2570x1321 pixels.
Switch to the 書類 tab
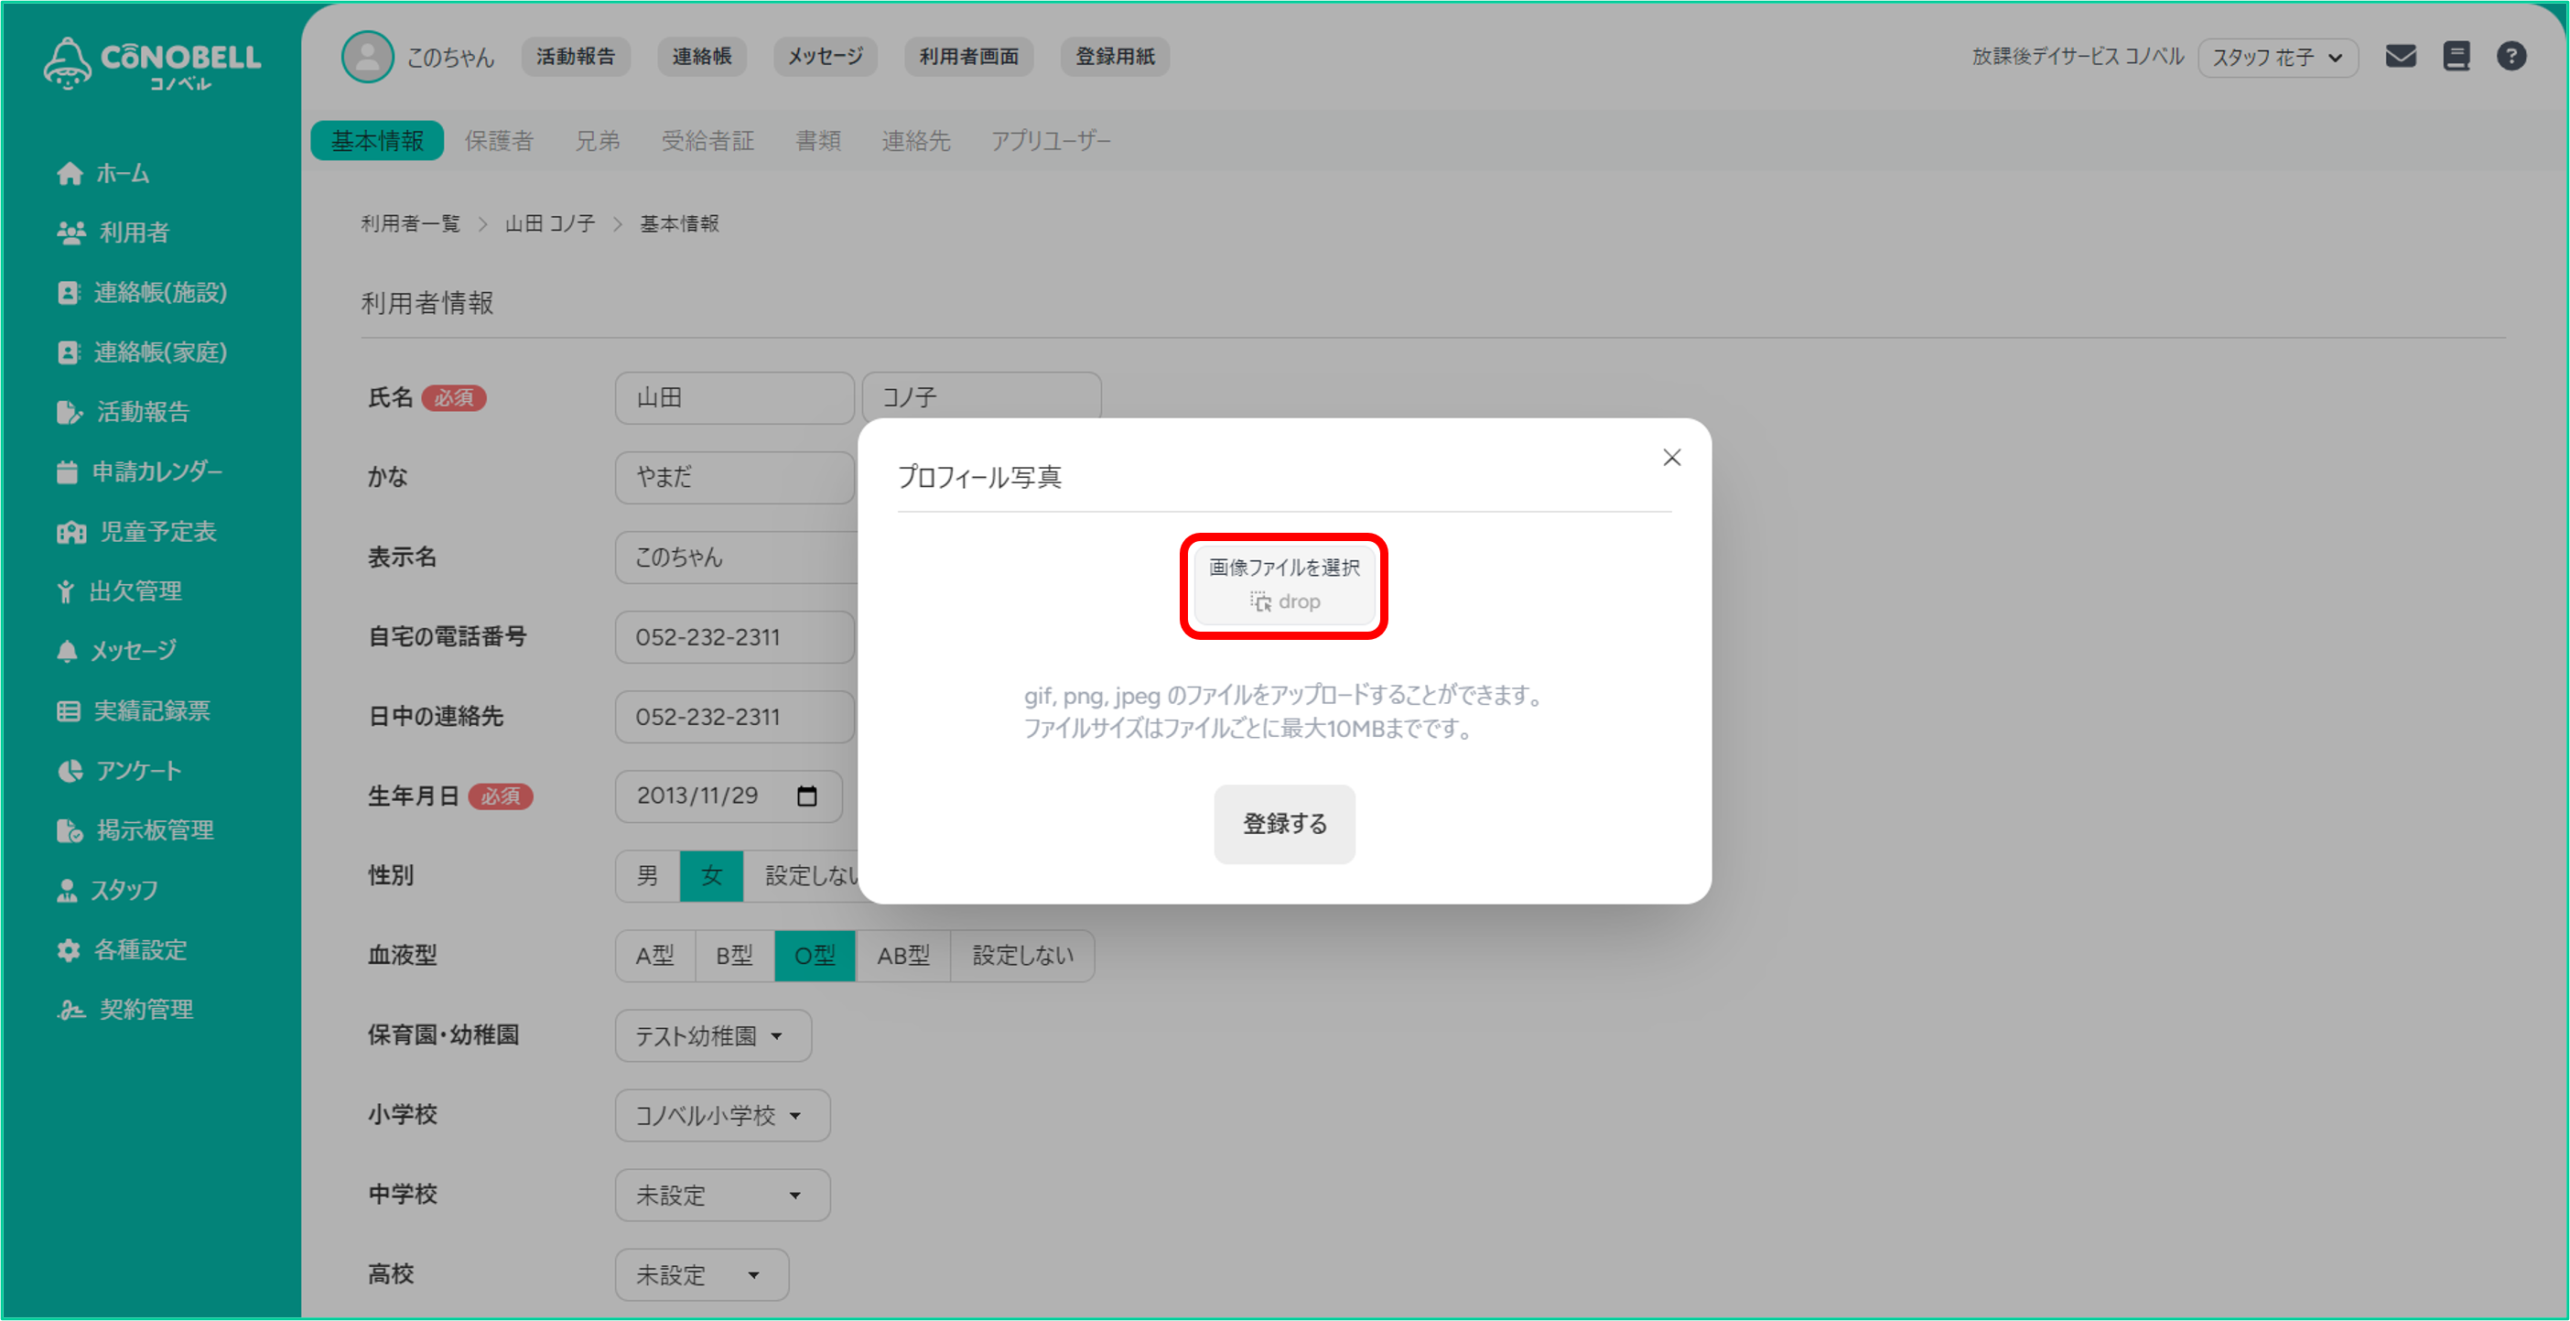pos(818,141)
